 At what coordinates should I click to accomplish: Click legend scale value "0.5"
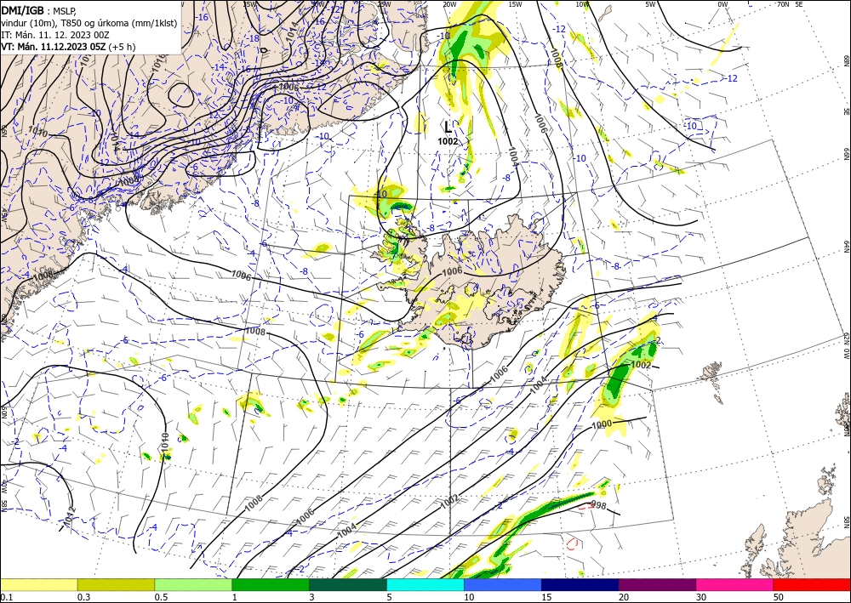[160, 597]
